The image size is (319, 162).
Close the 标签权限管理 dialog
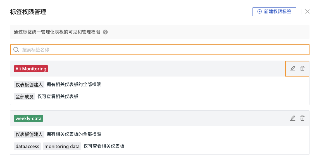tap(307, 12)
